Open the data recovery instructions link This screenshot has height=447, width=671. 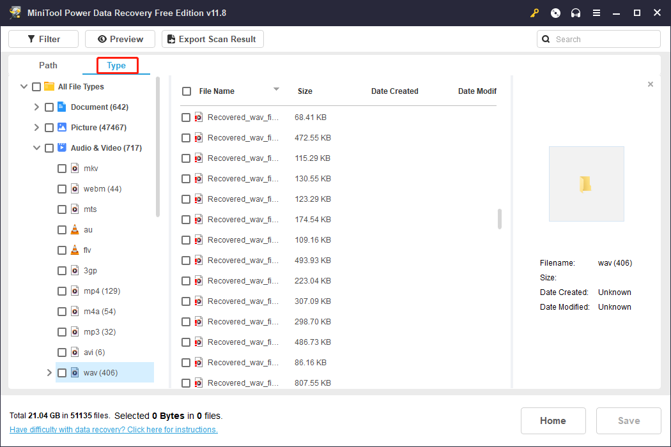click(113, 429)
